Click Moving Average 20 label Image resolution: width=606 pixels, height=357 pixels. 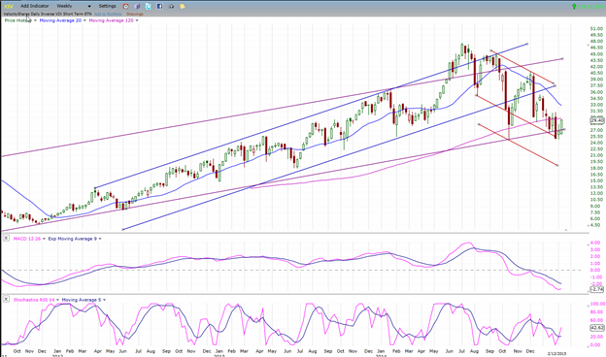[x=60, y=20]
